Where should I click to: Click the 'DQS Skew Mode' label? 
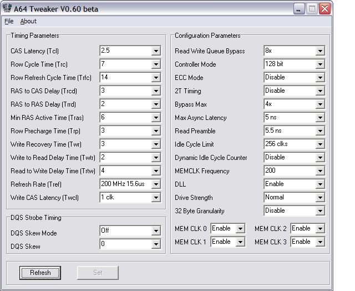click(x=34, y=233)
